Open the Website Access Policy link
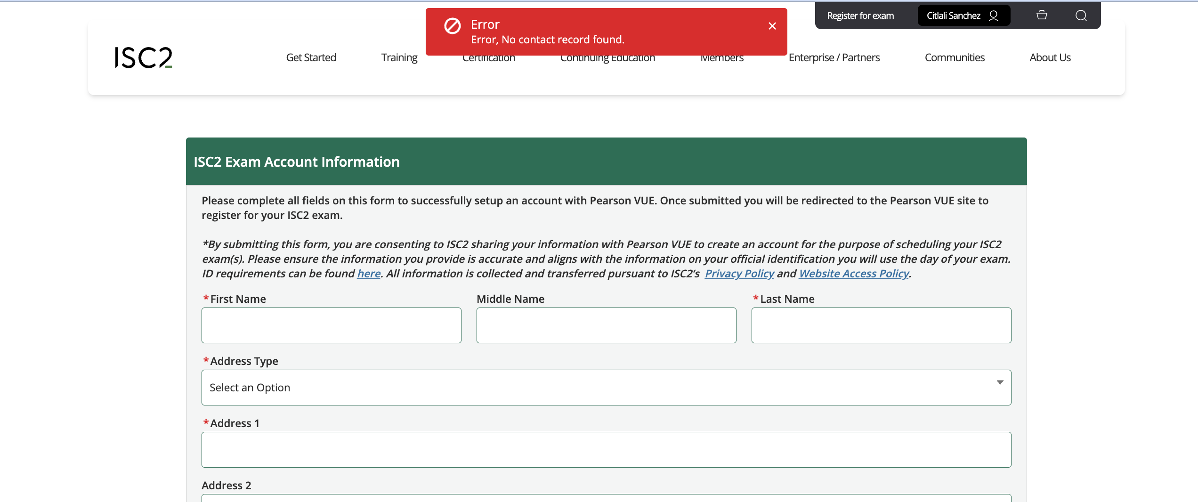1198x502 pixels. (853, 273)
